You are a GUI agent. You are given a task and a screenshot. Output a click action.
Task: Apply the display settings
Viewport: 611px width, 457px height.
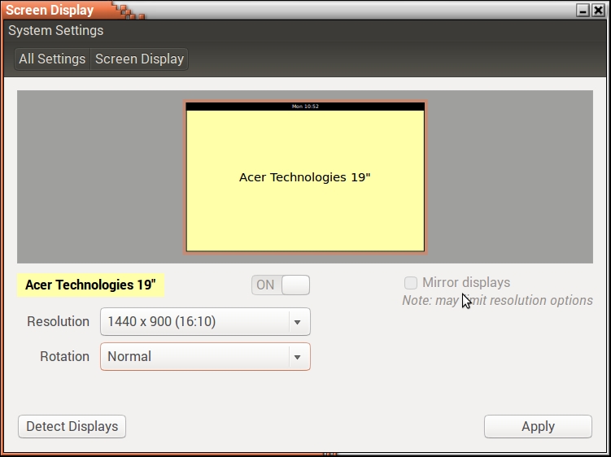click(538, 426)
